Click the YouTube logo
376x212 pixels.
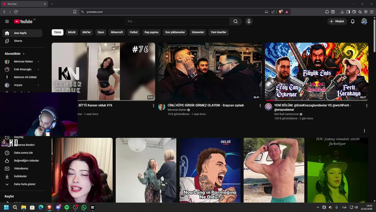click(23, 21)
